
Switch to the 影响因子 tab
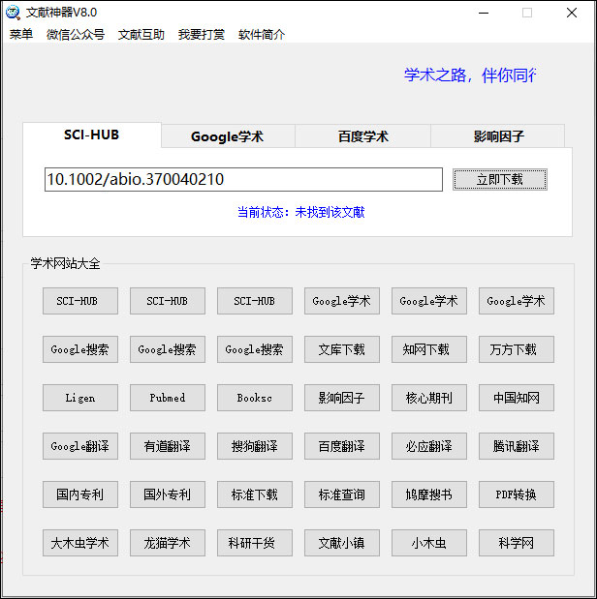498,136
